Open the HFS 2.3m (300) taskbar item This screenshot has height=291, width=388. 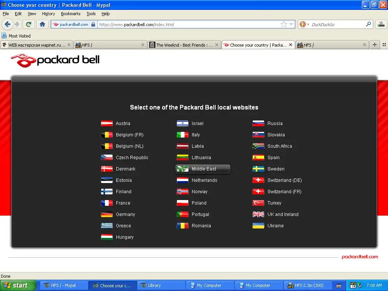pos(308,285)
